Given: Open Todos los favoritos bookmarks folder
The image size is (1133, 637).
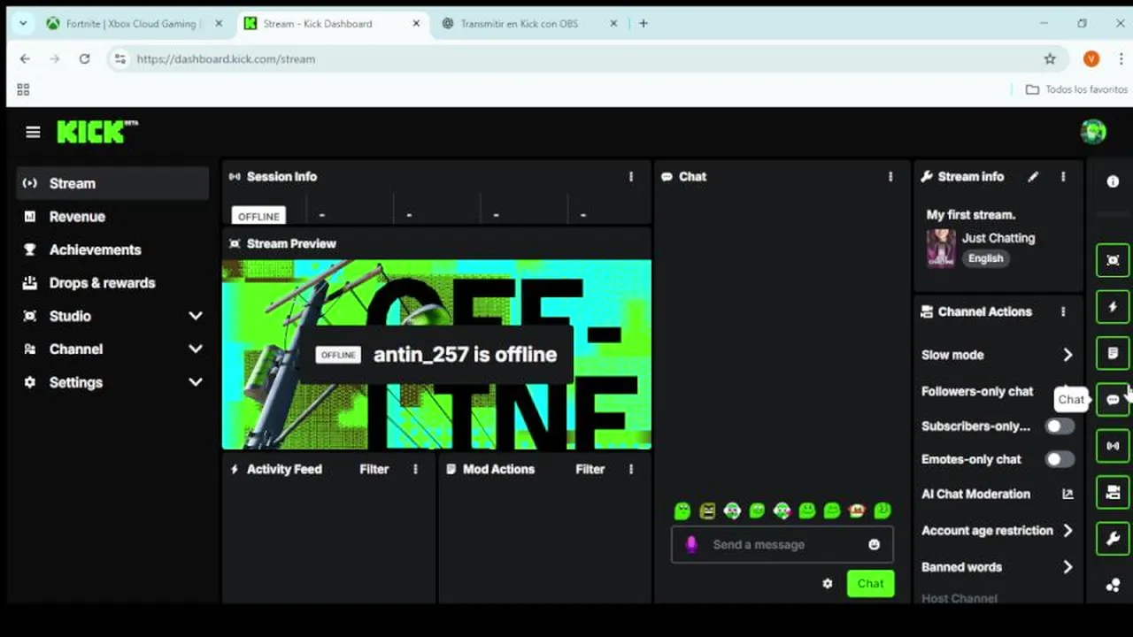Looking at the screenshot, I should pyautogui.click(x=1076, y=89).
